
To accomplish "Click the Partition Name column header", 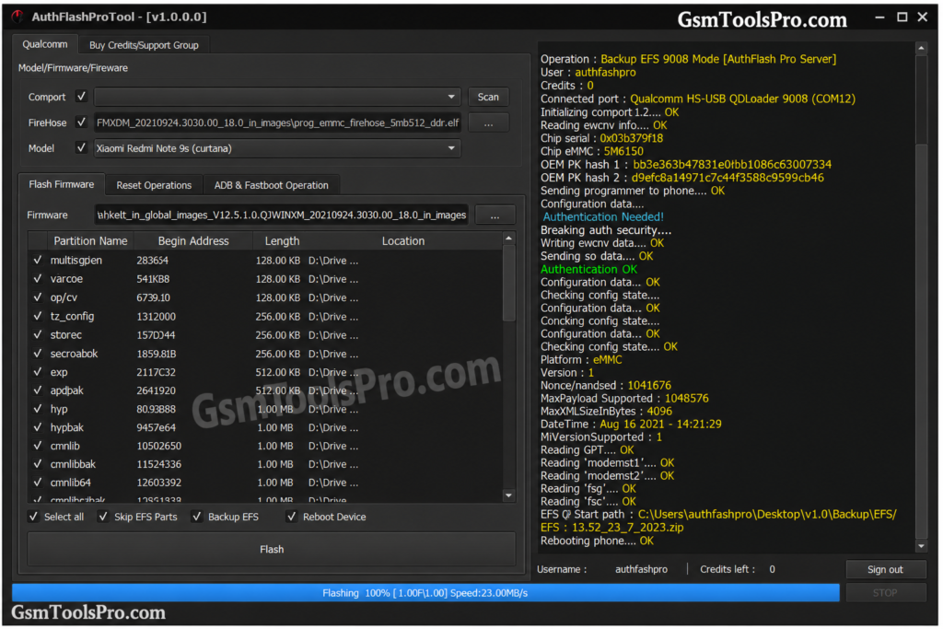I will coord(90,241).
